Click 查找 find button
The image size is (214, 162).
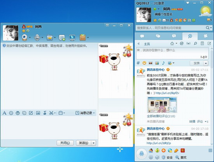[181, 157]
